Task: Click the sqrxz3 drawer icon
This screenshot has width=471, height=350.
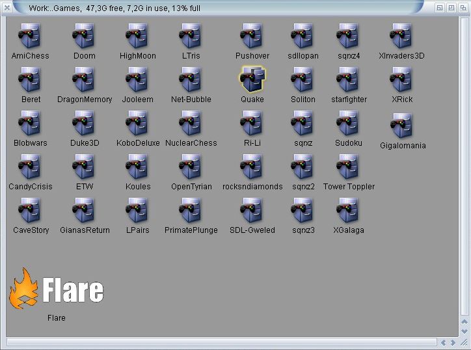Action: (302, 210)
